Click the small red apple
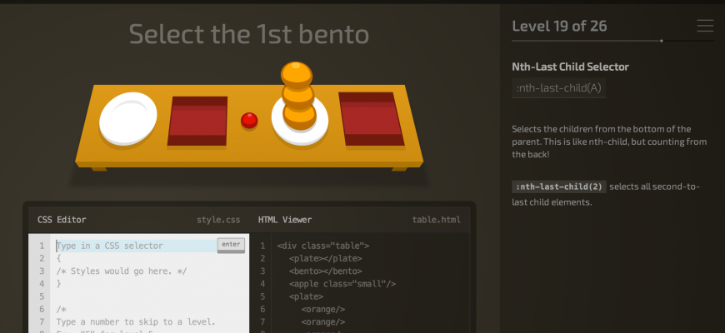Image resolution: width=725 pixels, height=333 pixels. point(249,121)
